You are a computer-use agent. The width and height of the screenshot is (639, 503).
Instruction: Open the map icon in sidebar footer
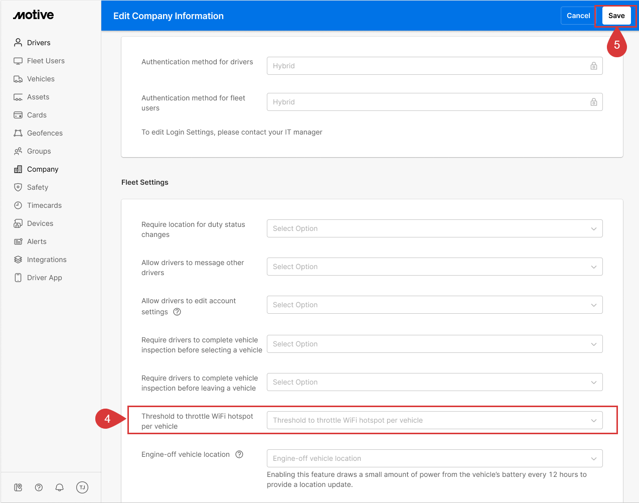tap(18, 487)
